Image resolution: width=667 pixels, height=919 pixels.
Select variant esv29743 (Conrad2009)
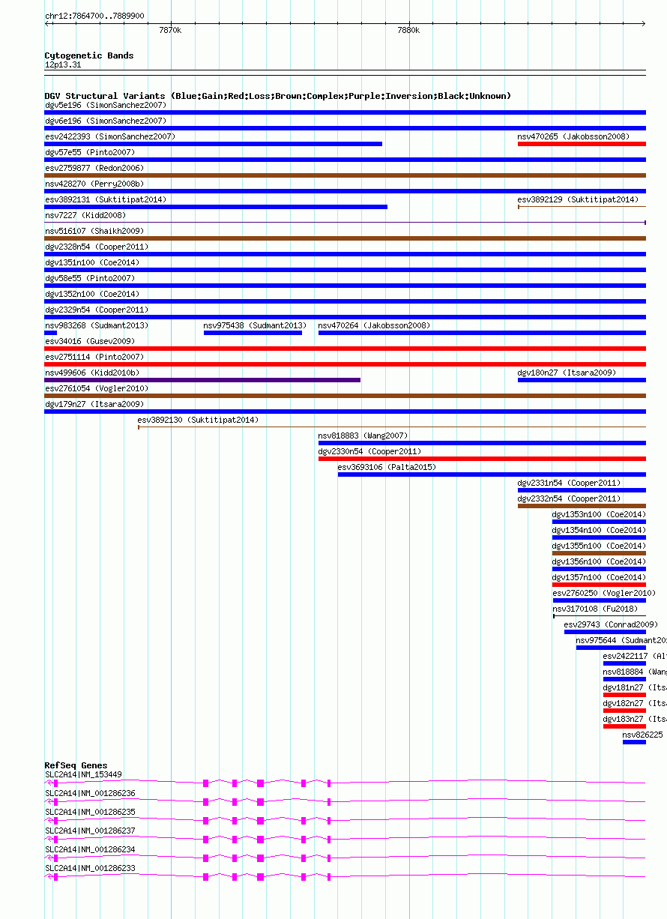tap(611, 624)
